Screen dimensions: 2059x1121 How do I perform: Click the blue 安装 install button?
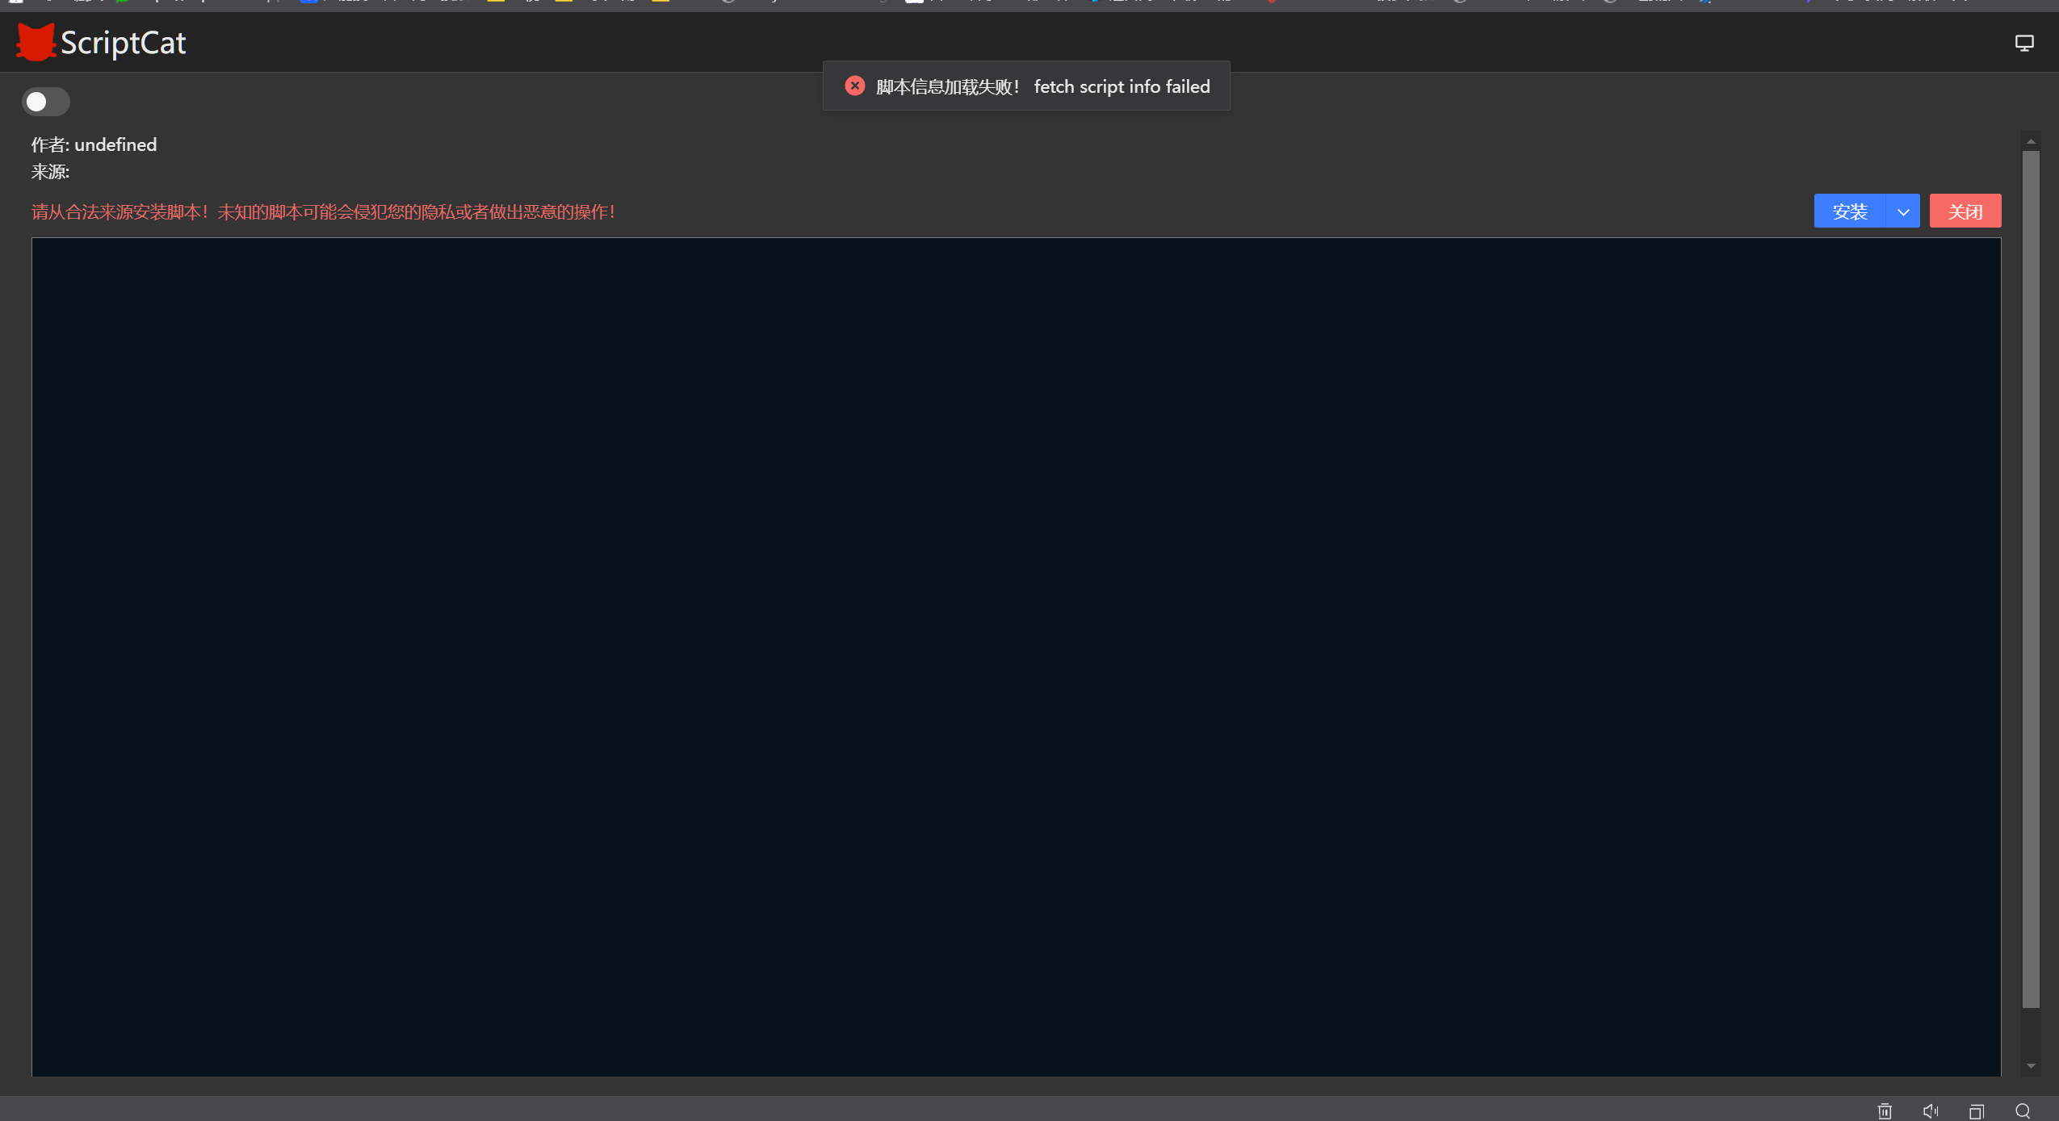coord(1849,211)
